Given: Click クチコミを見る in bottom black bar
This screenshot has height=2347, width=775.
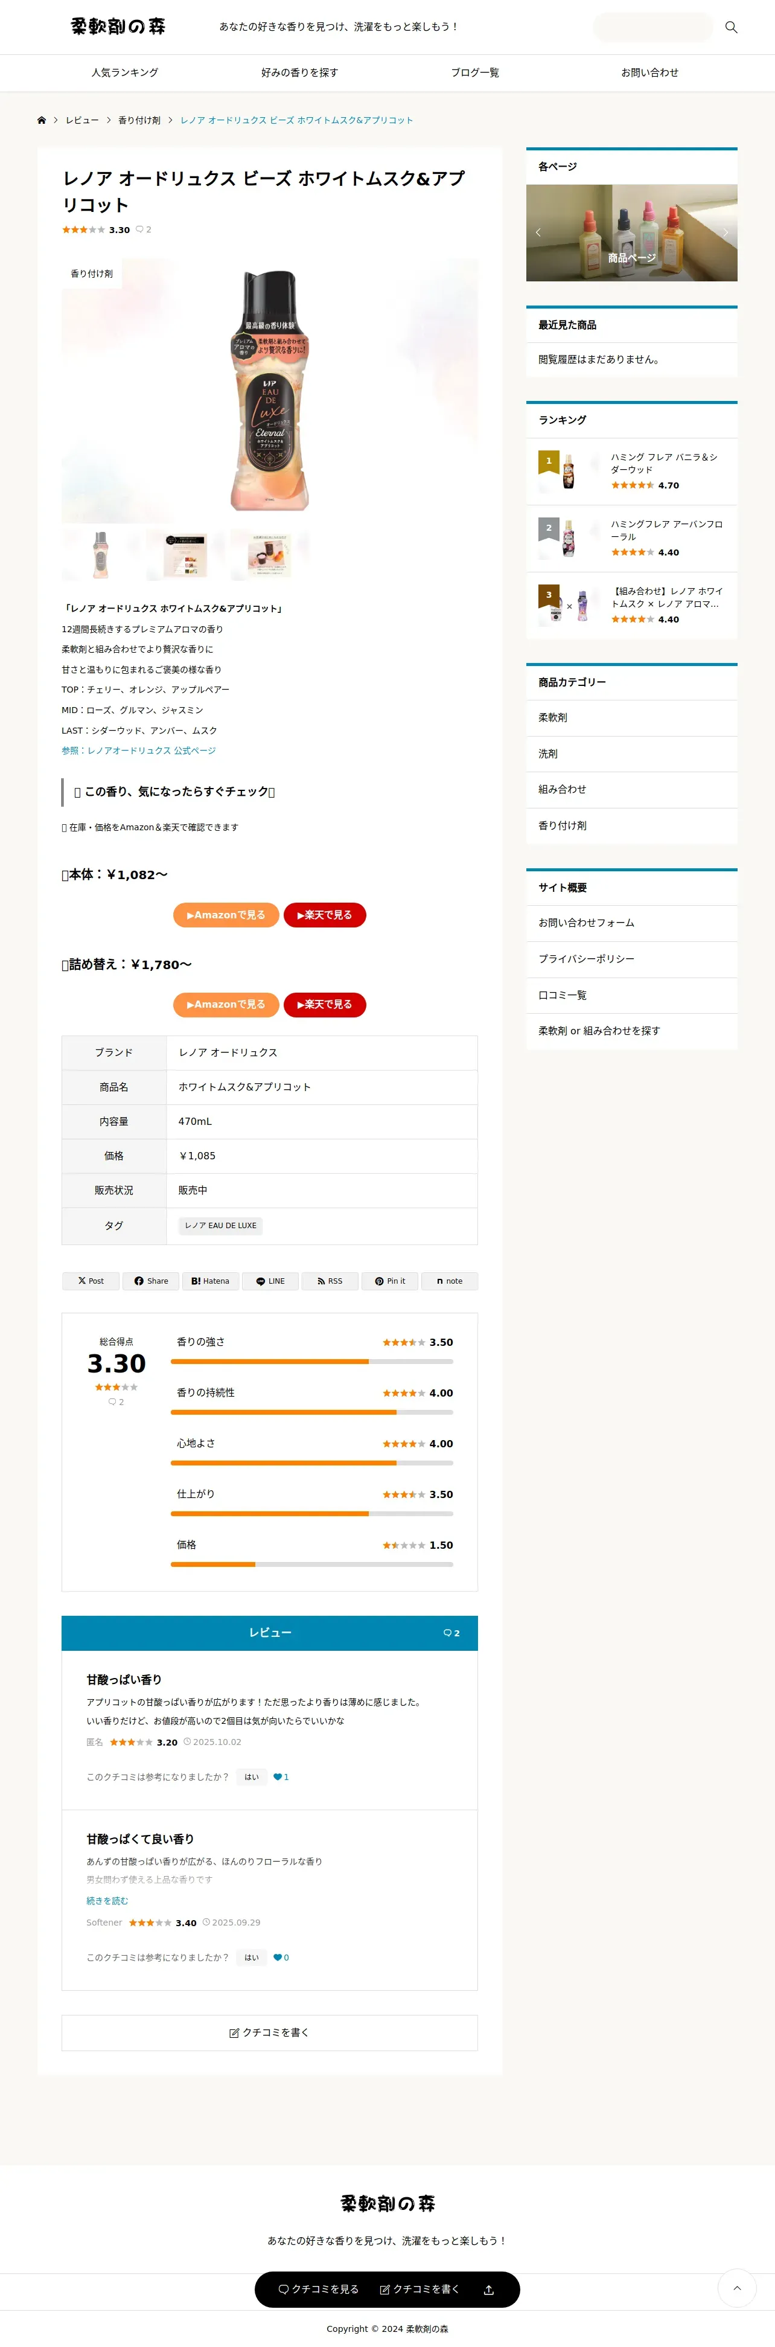Looking at the screenshot, I should click(319, 2290).
